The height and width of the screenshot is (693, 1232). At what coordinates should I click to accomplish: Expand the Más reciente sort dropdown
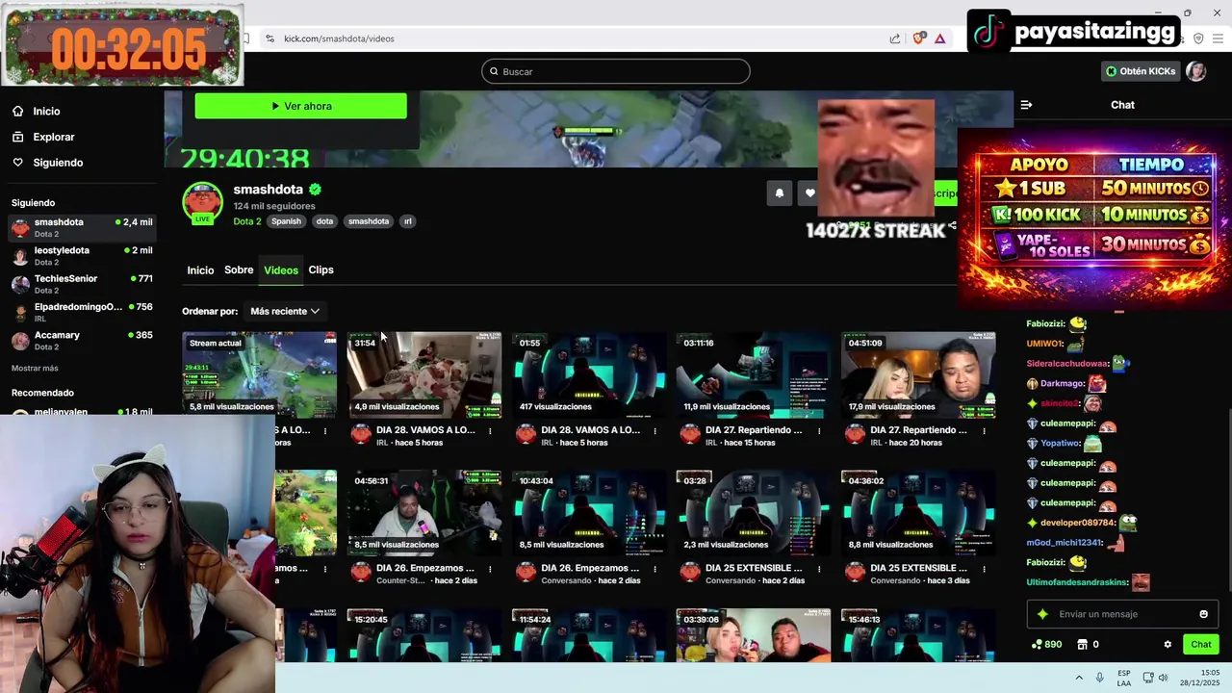(285, 311)
